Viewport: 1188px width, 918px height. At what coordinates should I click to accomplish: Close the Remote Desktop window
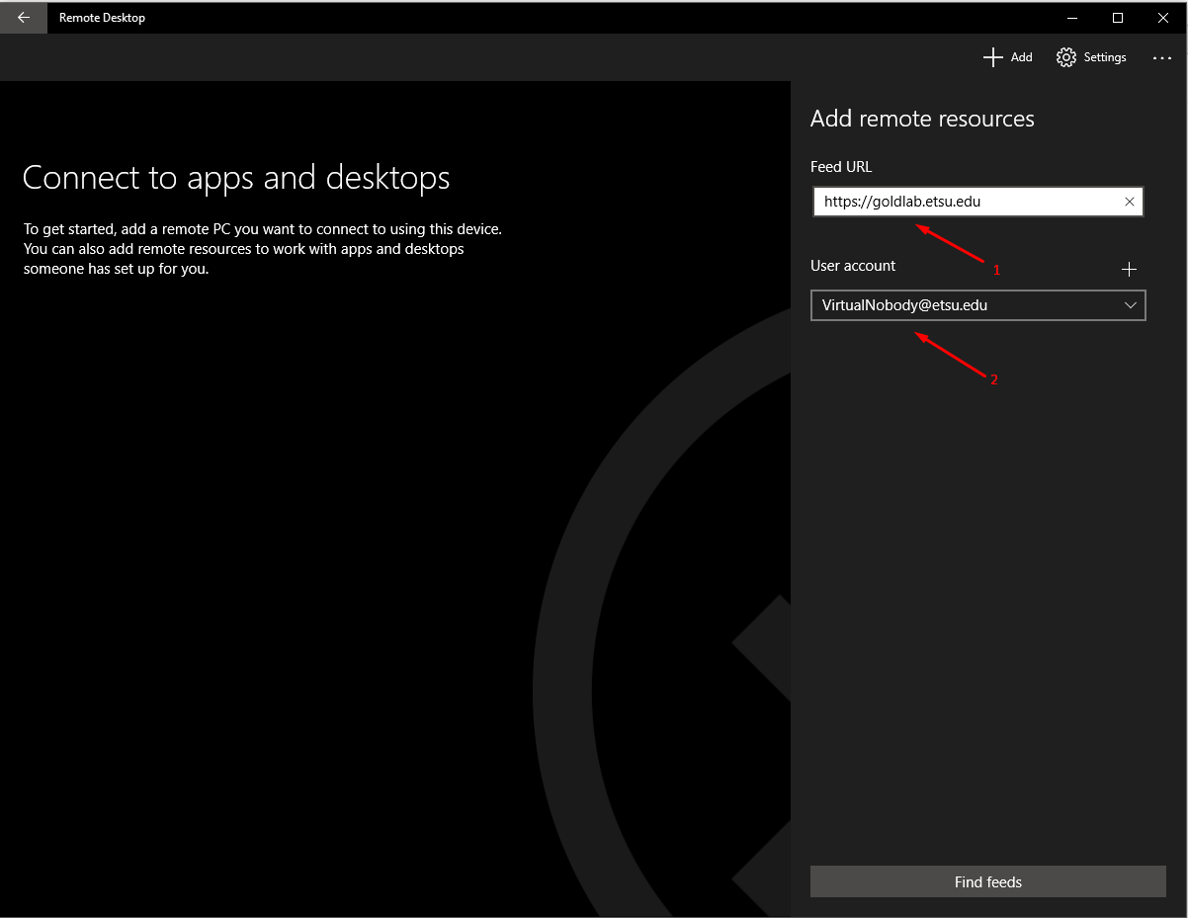pos(1163,18)
